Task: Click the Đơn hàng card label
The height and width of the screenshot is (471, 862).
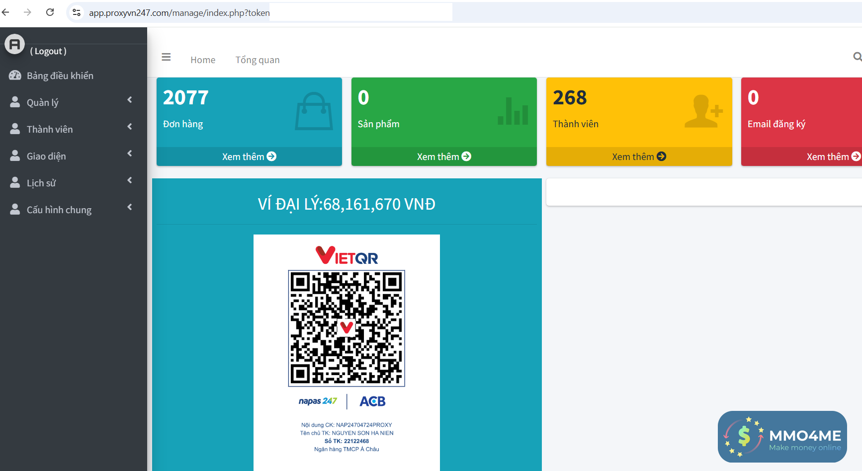Action: [183, 124]
